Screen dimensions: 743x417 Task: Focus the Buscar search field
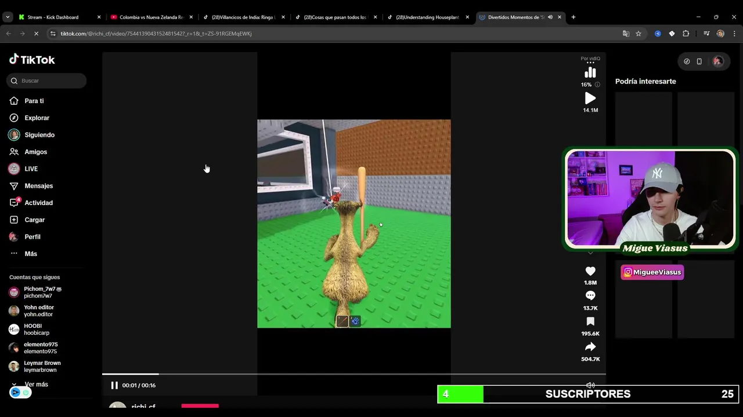click(46, 81)
